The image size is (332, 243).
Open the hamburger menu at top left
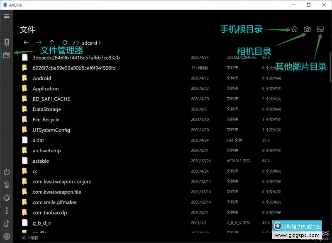6,16
